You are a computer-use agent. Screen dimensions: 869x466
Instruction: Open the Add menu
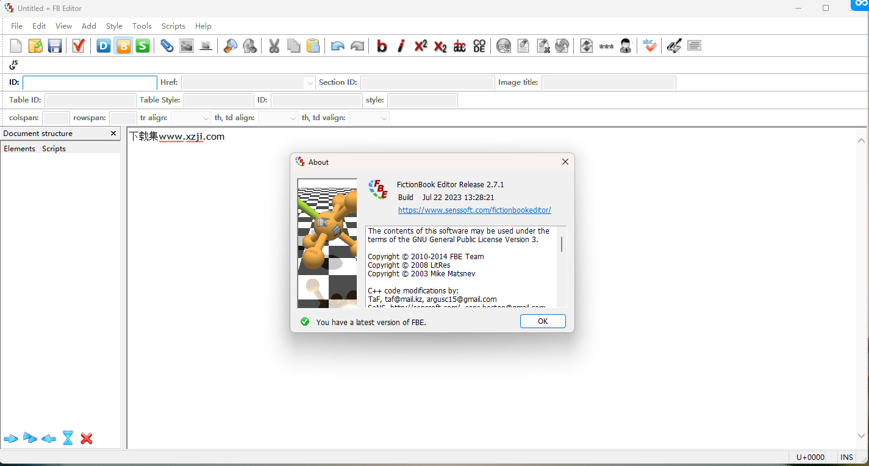89,26
